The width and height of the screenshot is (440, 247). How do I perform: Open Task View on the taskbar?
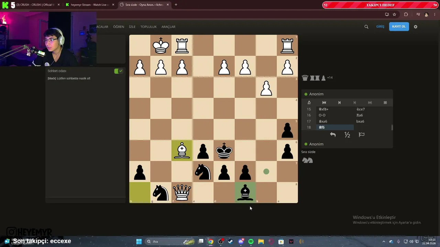click(x=201, y=242)
